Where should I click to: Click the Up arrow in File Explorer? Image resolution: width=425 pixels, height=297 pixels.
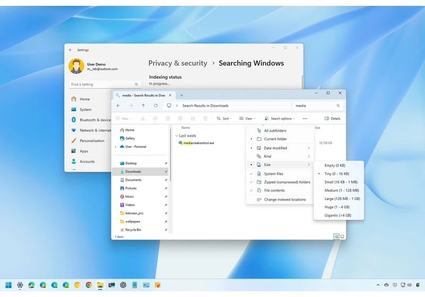tap(143, 106)
